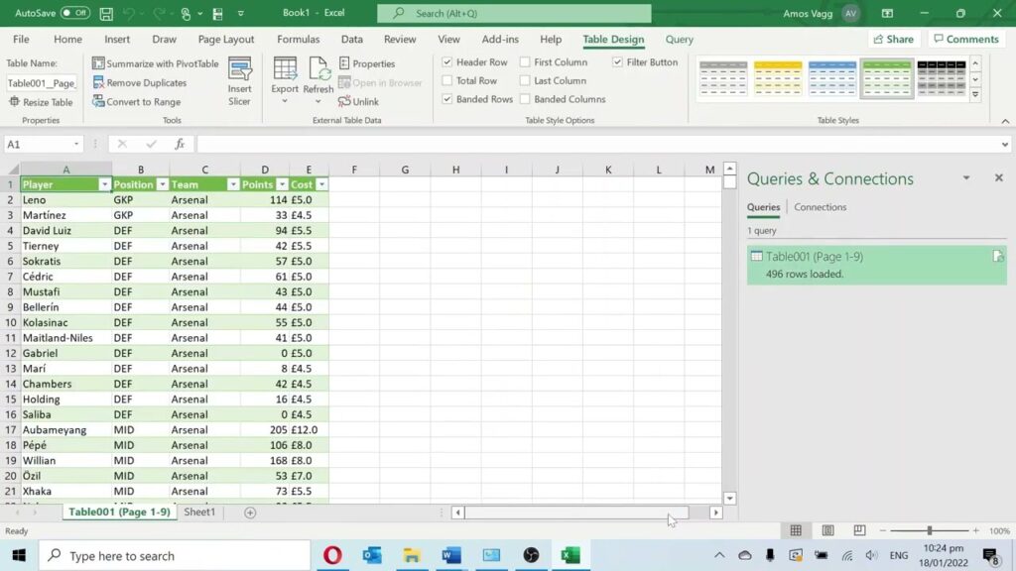Open the Position column filter dropdown

[x=162, y=185]
